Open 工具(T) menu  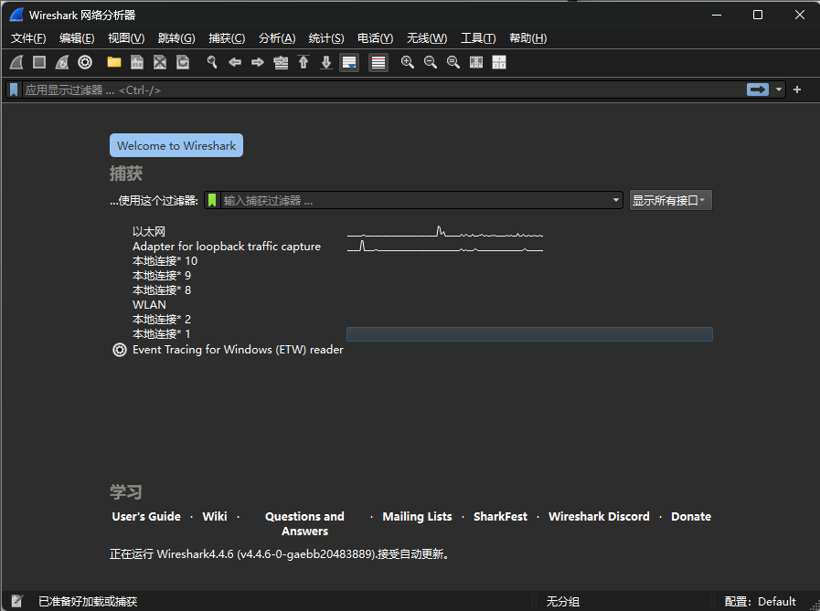(x=478, y=38)
